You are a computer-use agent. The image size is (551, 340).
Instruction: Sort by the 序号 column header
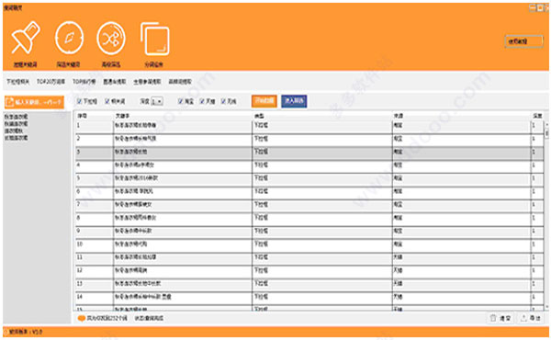(x=83, y=116)
